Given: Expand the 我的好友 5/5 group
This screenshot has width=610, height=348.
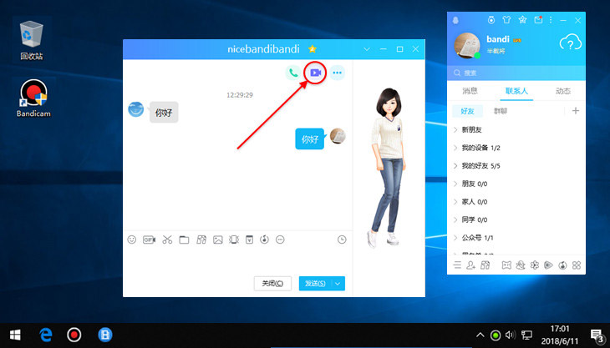Looking at the screenshot, I should (x=480, y=165).
